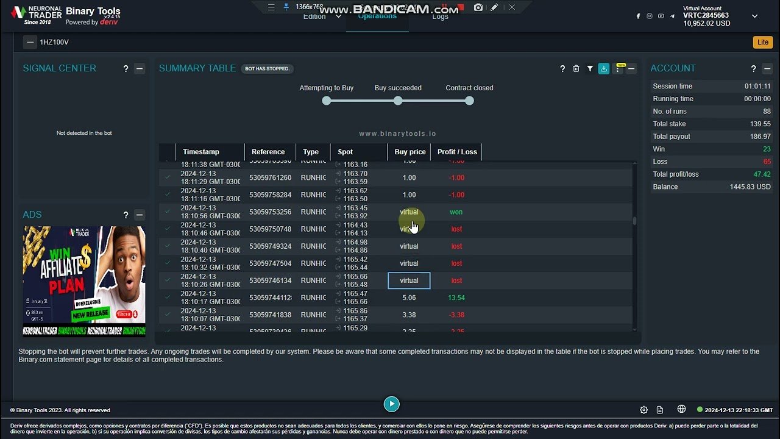Viewport: 780px width, 439px height.
Task: Select the checkmark for reference 53059761260
Action: (168, 177)
